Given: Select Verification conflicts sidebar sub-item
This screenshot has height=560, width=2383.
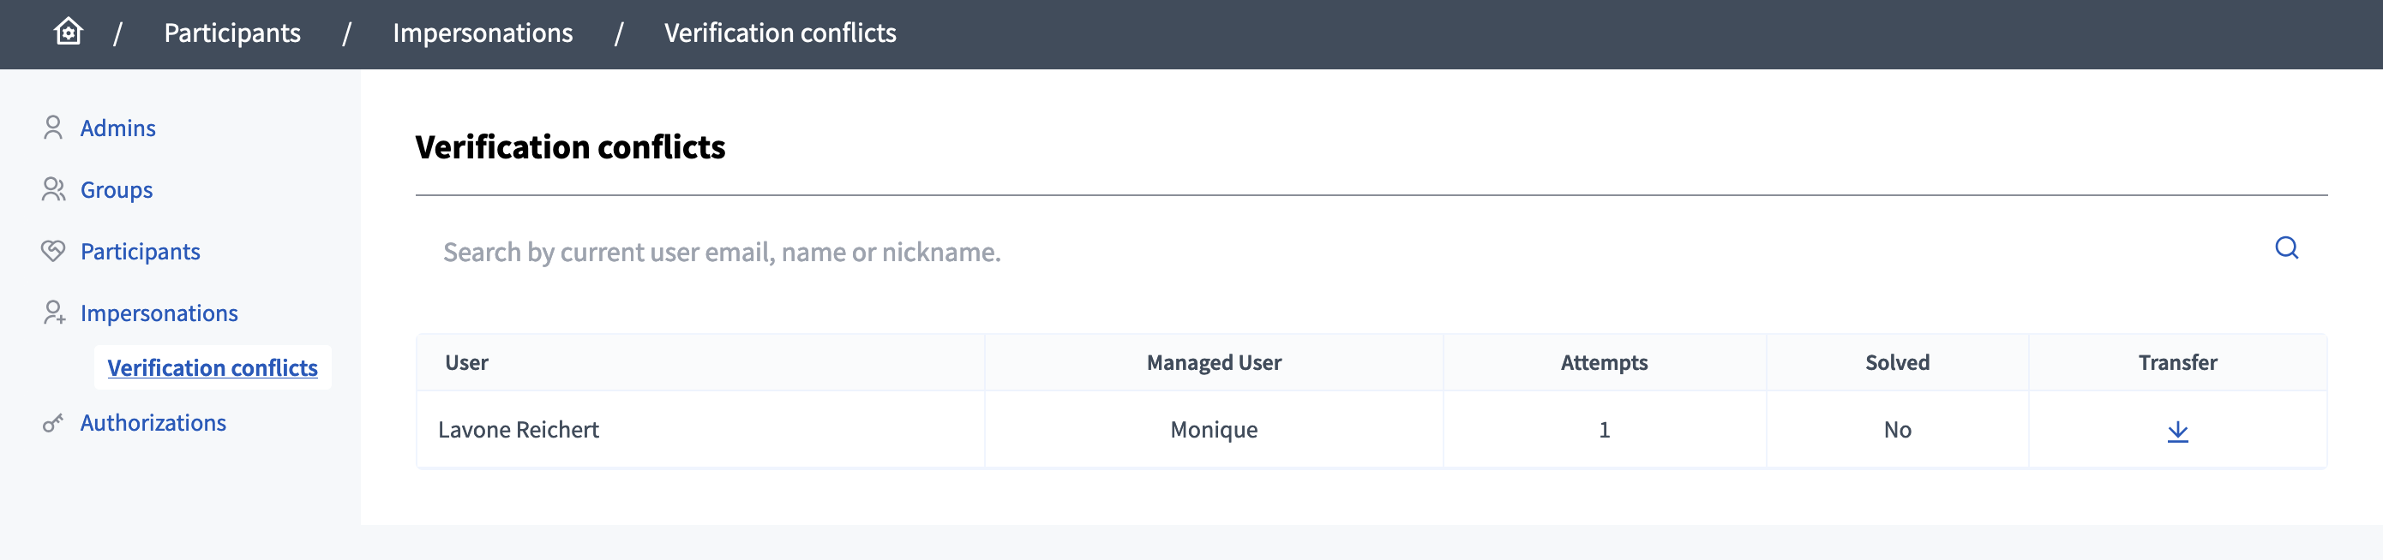Looking at the screenshot, I should [x=212, y=368].
